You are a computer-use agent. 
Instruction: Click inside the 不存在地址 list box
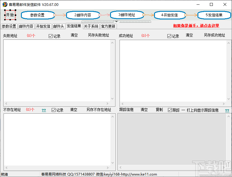pyautogui.click(x=57, y=140)
